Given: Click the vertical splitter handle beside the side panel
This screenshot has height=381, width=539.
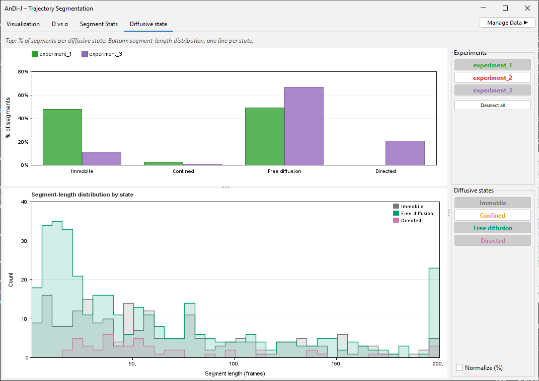Looking at the screenshot, I should [x=448, y=213].
